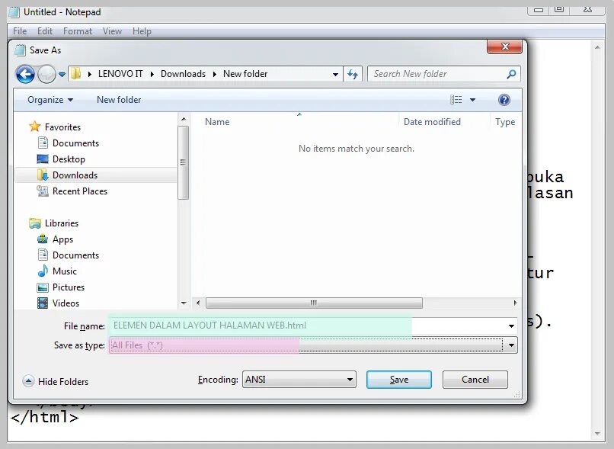
Task: Click the file list horizontal scrollbar thumb
Action: click(x=314, y=303)
